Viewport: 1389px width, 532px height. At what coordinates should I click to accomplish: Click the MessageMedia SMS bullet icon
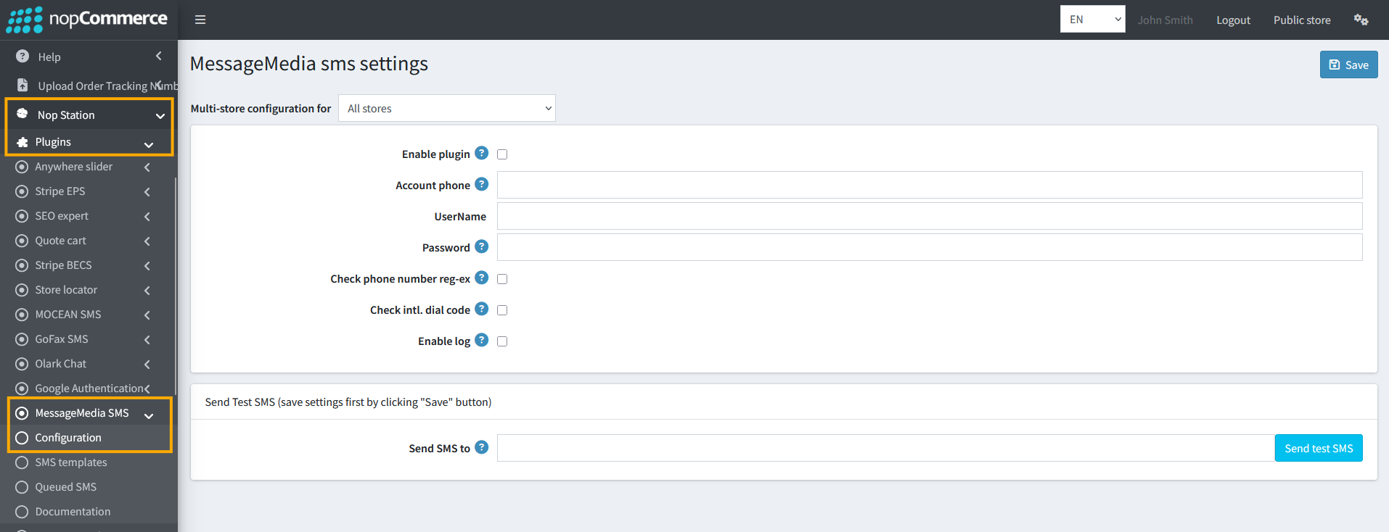tap(22, 413)
